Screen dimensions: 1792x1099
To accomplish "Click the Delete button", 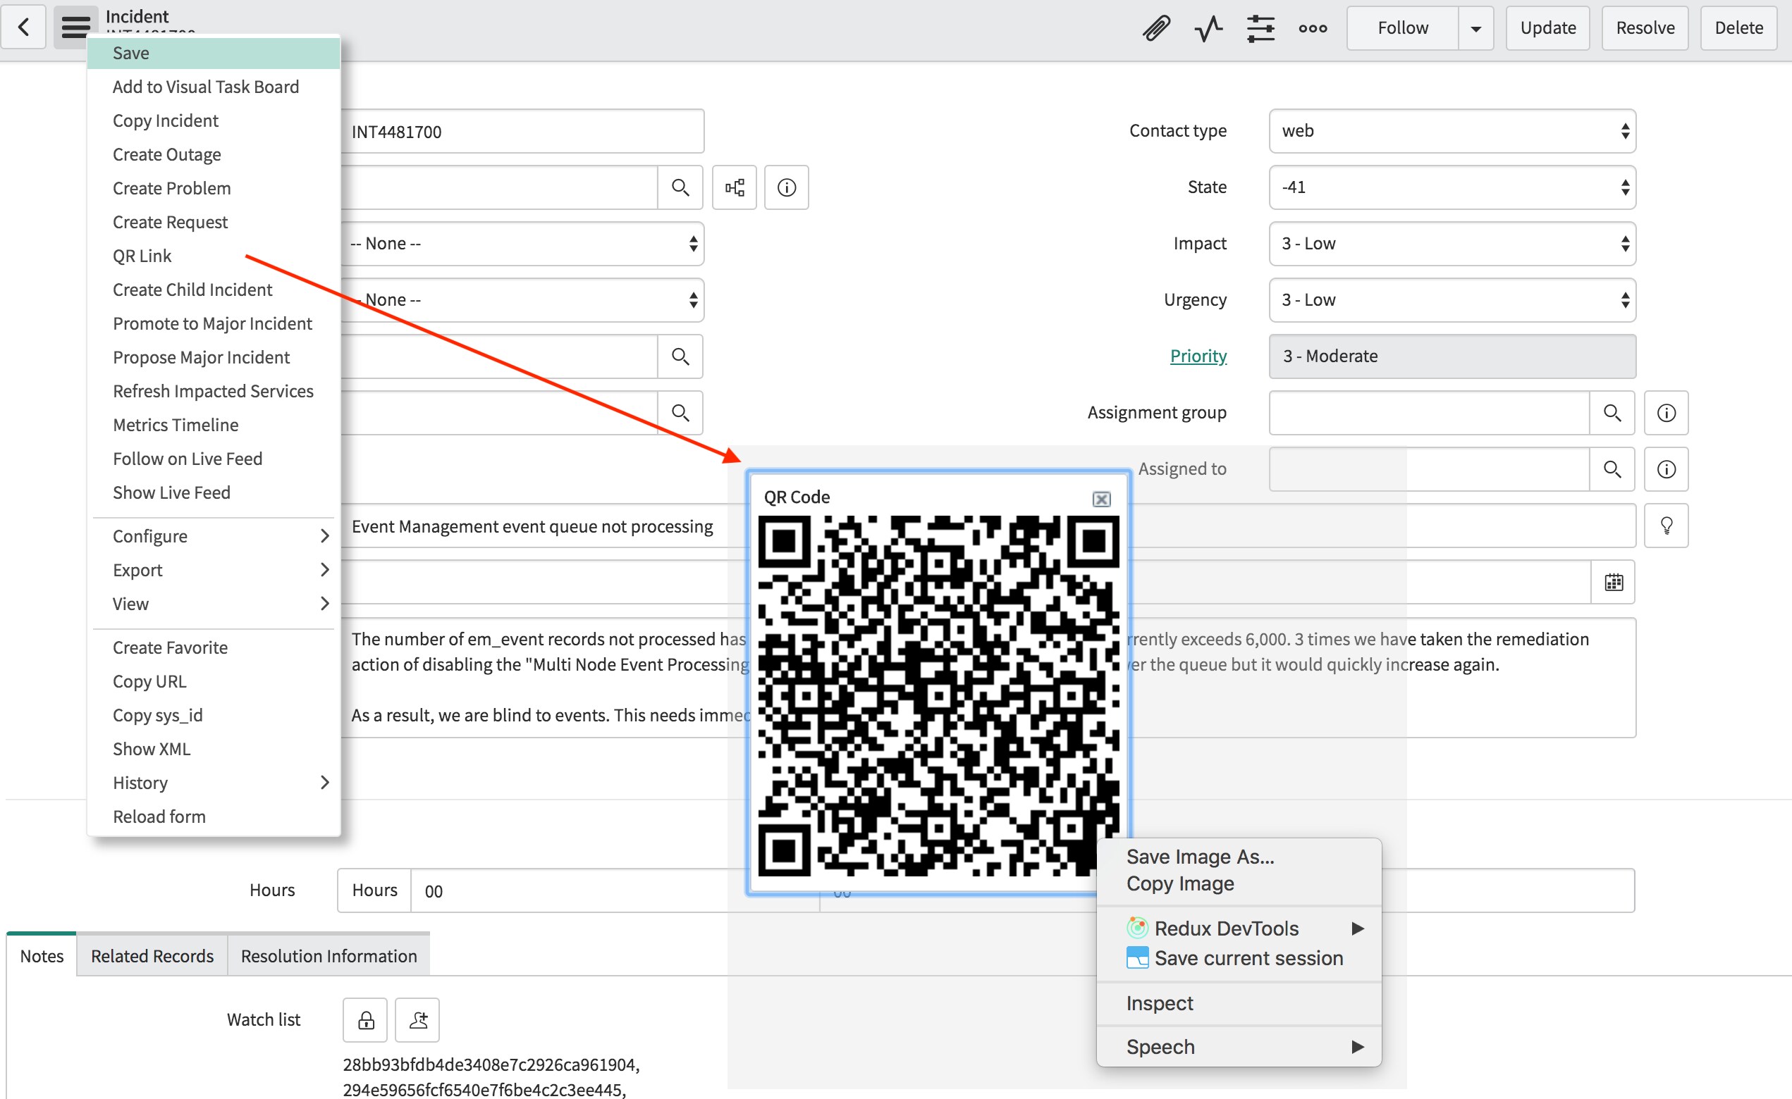I will 1739,28.
